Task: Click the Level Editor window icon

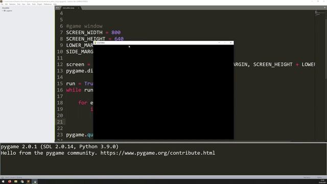Action: tap(96, 43)
